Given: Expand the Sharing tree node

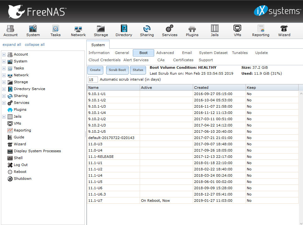Looking at the screenshot, I should (x=4, y=96).
